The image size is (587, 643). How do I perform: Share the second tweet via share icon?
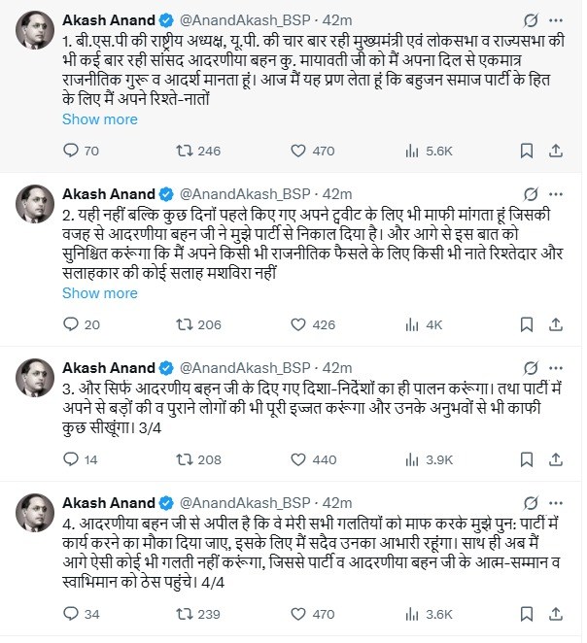[555, 324]
